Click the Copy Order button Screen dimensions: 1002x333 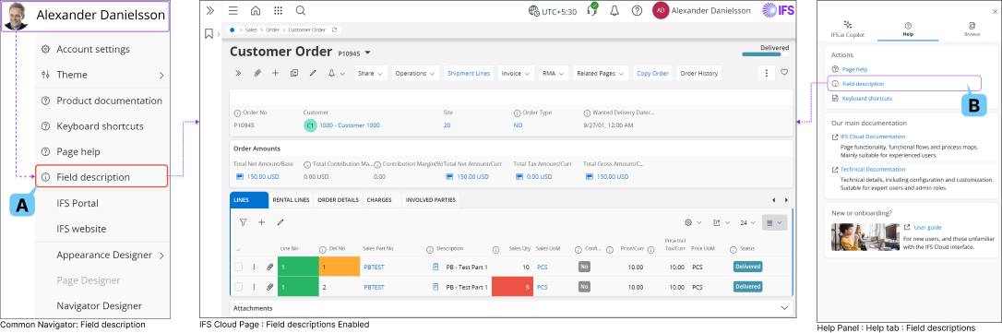[651, 73]
